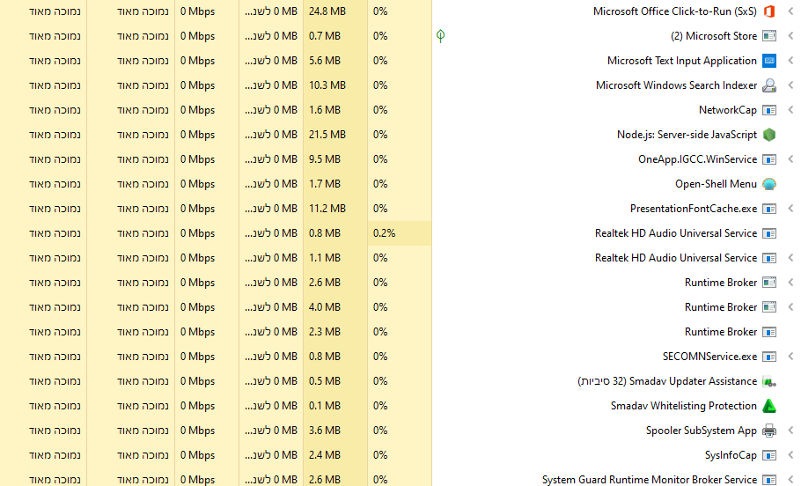This screenshot has width=801, height=486.
Task: Click the 2.4 MB memory cell of SysInfoCap
Action: click(x=335, y=455)
